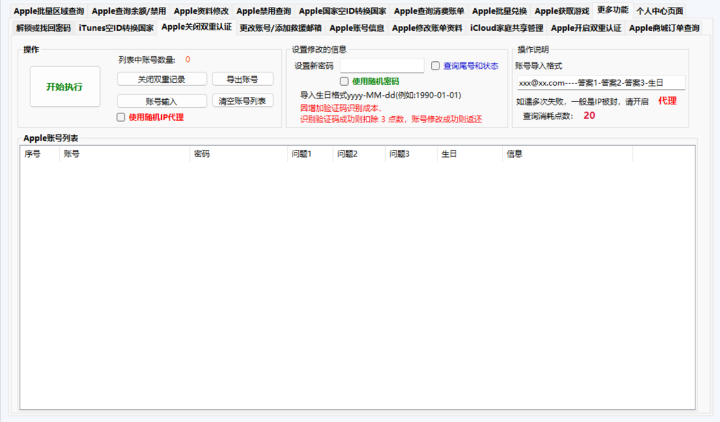The image size is (720, 422).
Task: Open the iCloud家庭共享管理 sub-tab
Action: tap(506, 28)
